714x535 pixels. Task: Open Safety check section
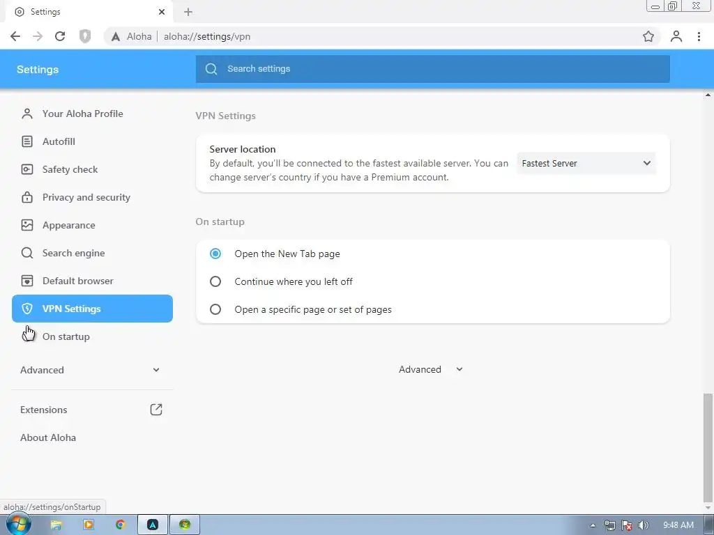click(x=93, y=169)
